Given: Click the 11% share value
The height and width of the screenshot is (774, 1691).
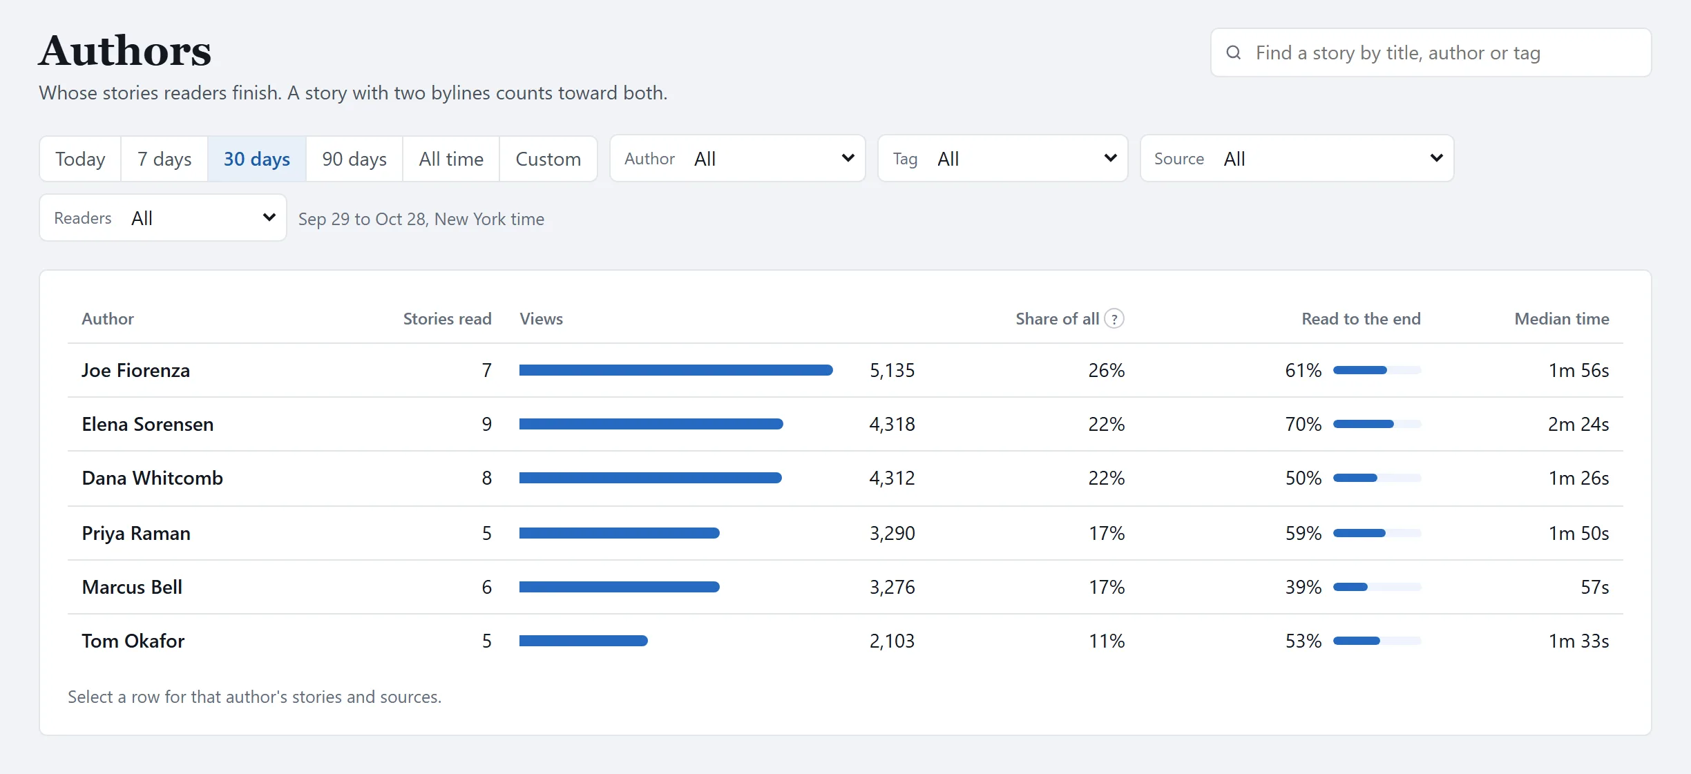Looking at the screenshot, I should pos(1107,641).
